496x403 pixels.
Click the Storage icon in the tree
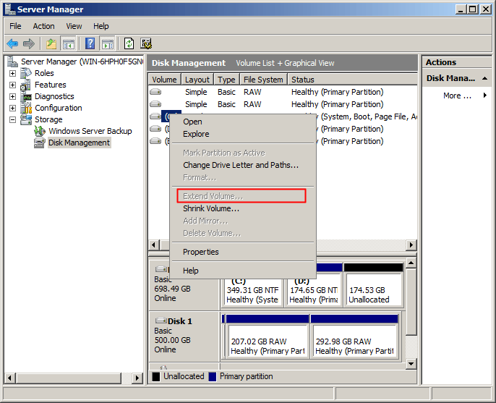coord(26,119)
